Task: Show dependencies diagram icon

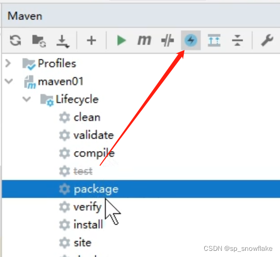Action: tap(214, 40)
